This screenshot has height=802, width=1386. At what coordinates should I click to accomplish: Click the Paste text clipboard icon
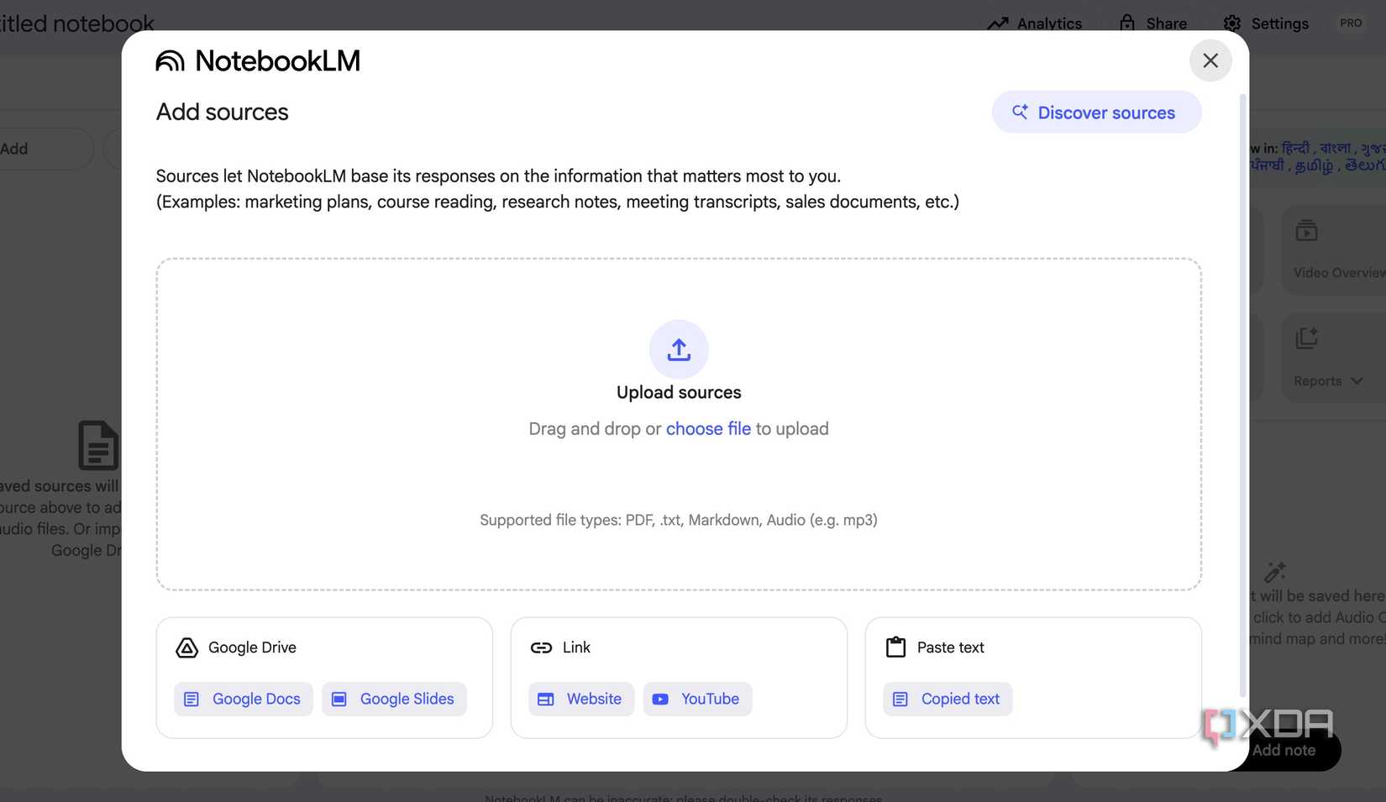(895, 647)
